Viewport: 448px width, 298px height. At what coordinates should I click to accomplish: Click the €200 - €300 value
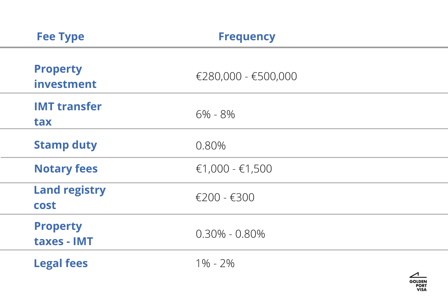click(225, 197)
